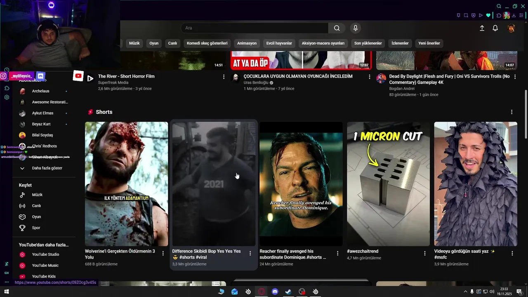Select the Son yüklenenler chip
528x297 pixels.
pos(368,43)
